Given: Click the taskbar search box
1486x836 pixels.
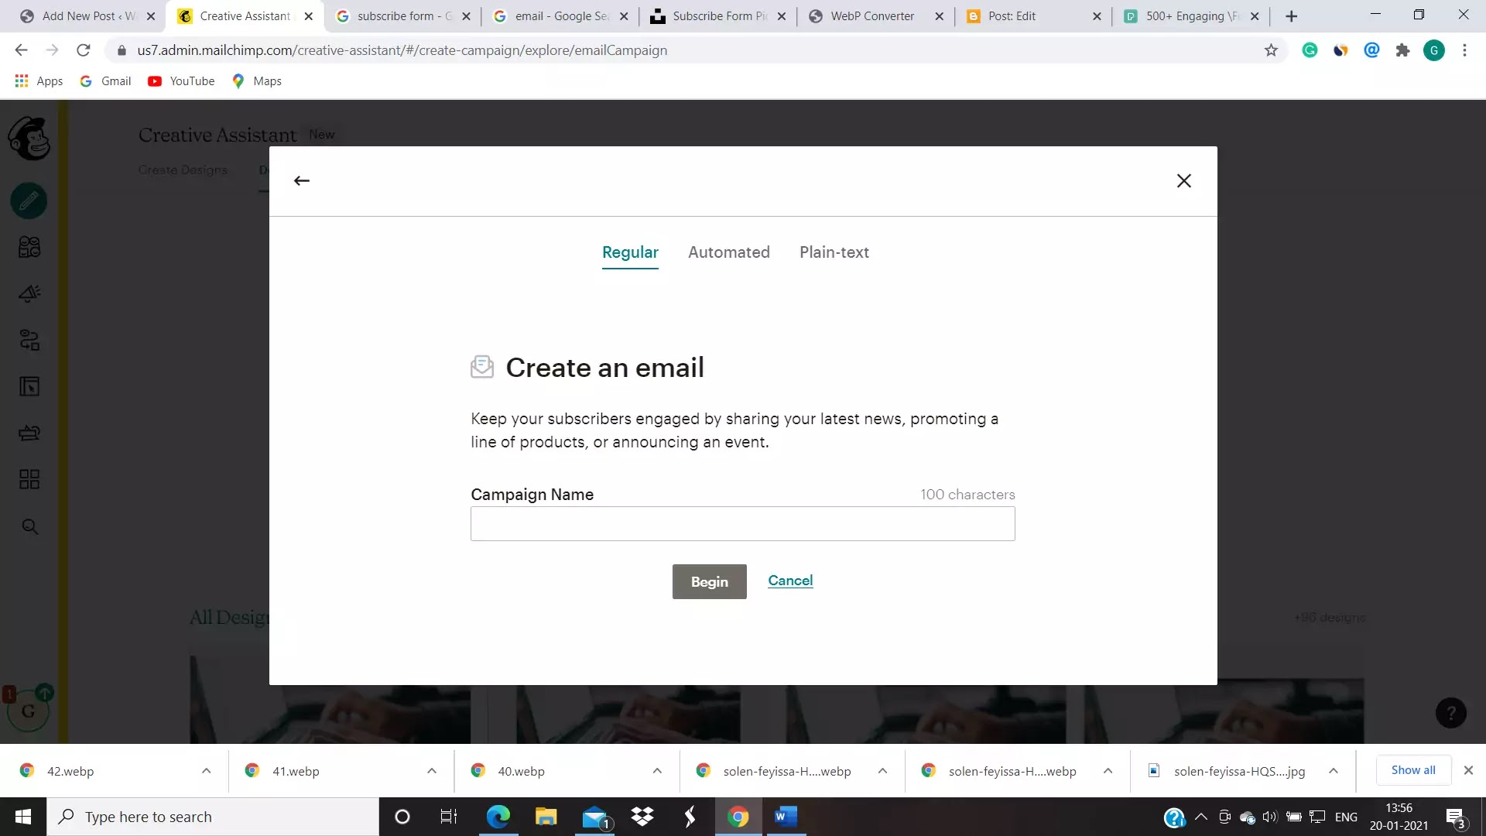Looking at the screenshot, I should tap(213, 817).
